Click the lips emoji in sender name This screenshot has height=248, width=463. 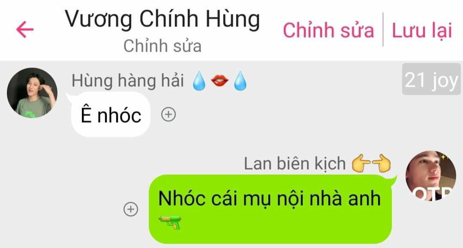point(219,81)
